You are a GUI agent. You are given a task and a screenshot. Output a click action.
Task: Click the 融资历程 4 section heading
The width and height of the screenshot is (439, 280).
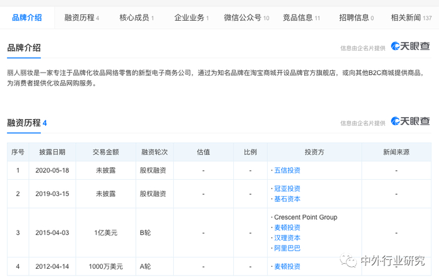pos(27,123)
